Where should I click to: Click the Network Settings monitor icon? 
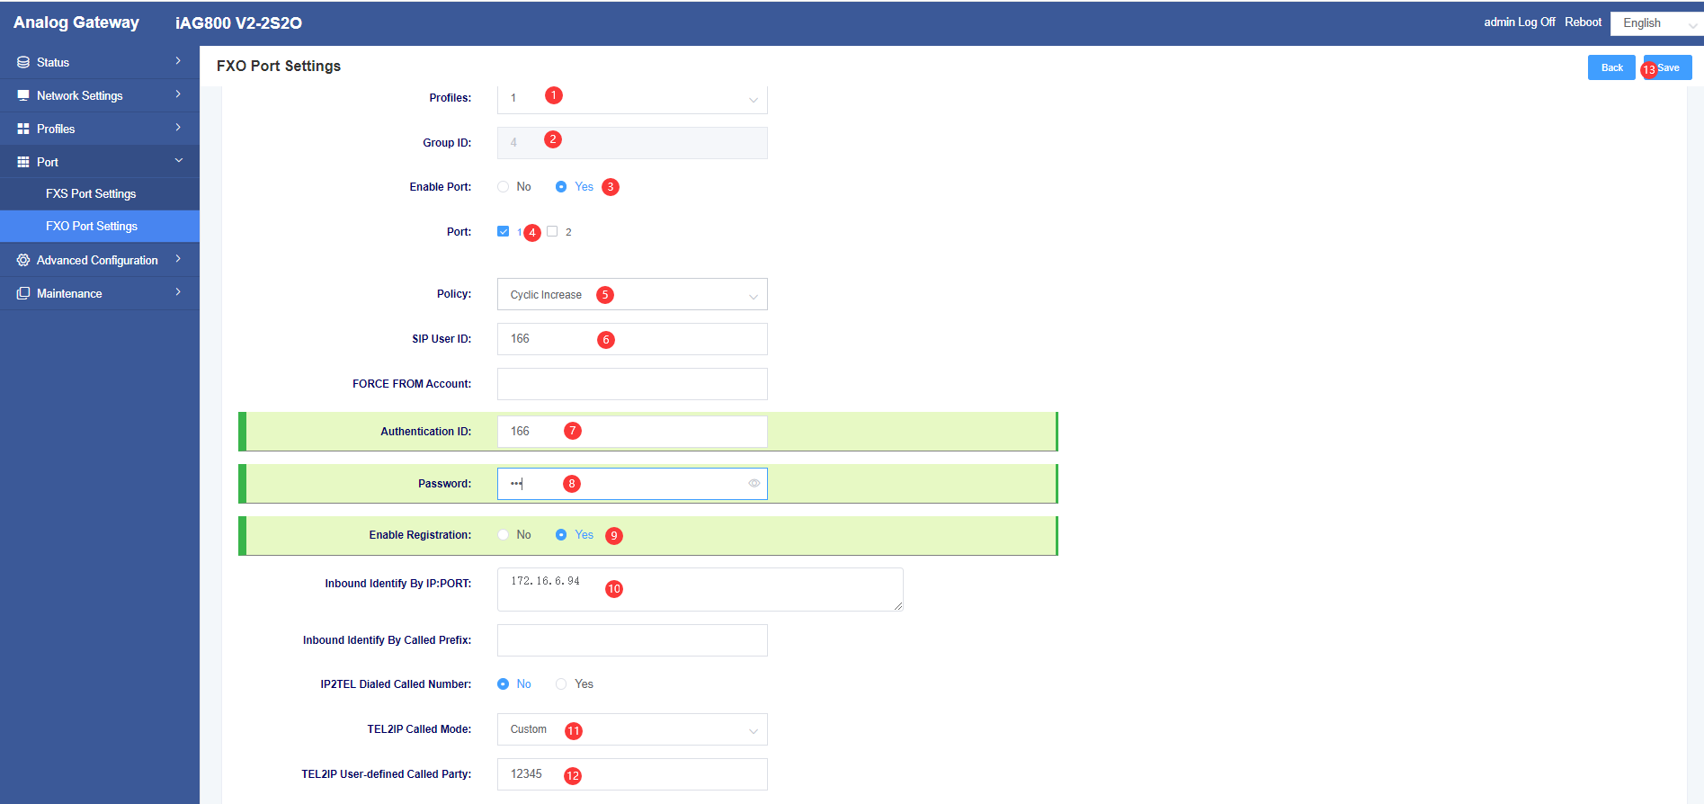point(23,95)
